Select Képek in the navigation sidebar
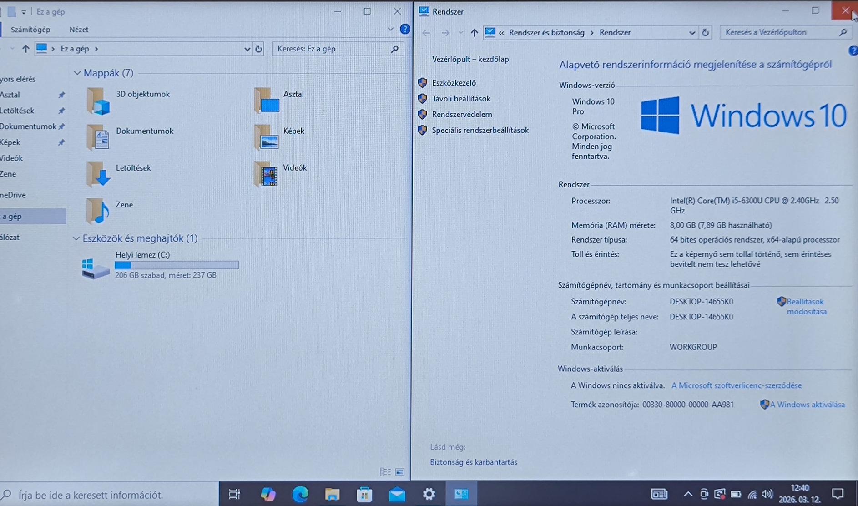The height and width of the screenshot is (506, 858). coord(10,142)
